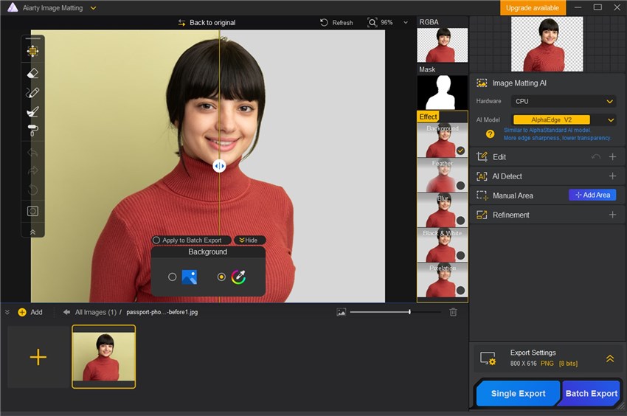Click the Edit crop icon
This screenshot has height=416, width=627.
(482, 157)
